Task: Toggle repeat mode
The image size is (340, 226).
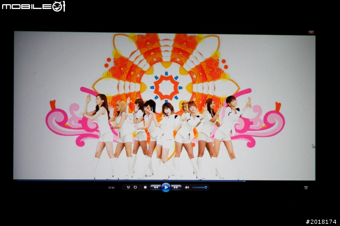Action: pyautogui.click(x=135, y=187)
